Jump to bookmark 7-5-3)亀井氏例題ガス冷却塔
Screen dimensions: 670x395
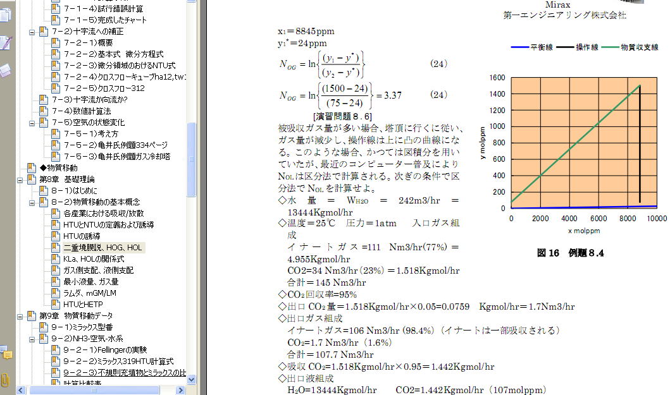(x=116, y=156)
